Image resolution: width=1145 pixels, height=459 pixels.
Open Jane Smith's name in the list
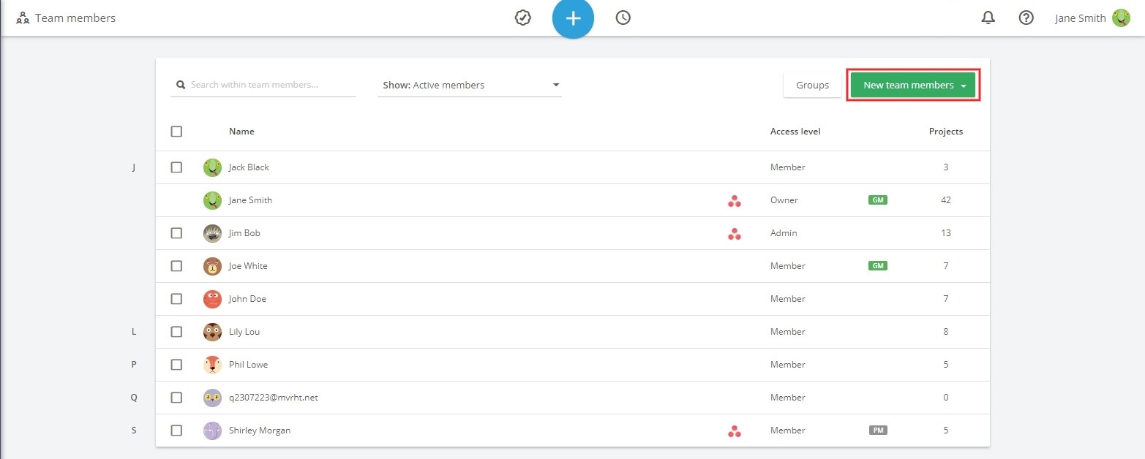[250, 200]
